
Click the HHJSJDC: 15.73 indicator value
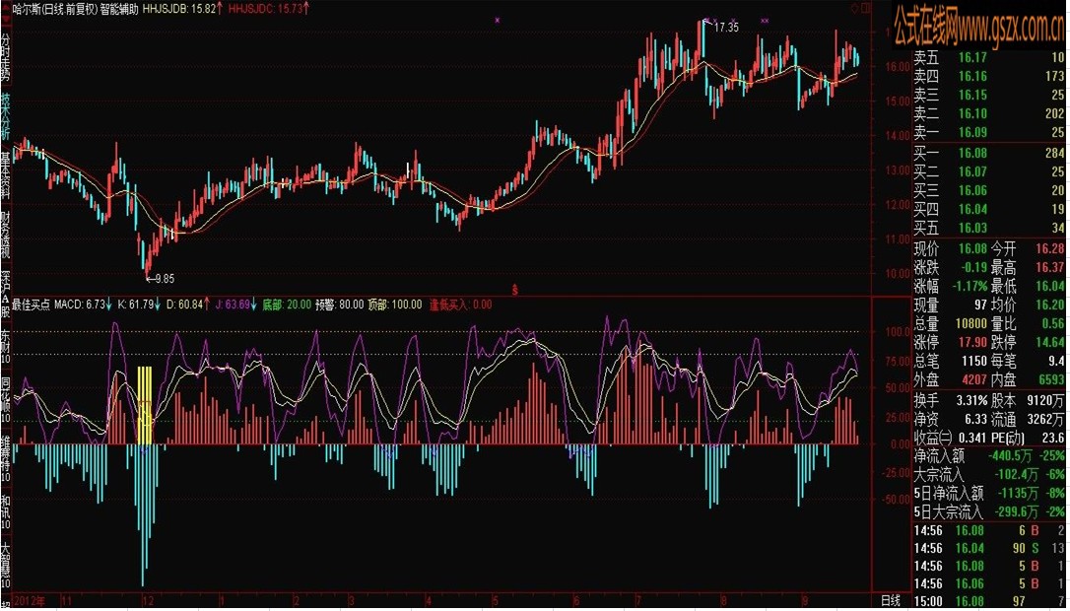(x=265, y=8)
